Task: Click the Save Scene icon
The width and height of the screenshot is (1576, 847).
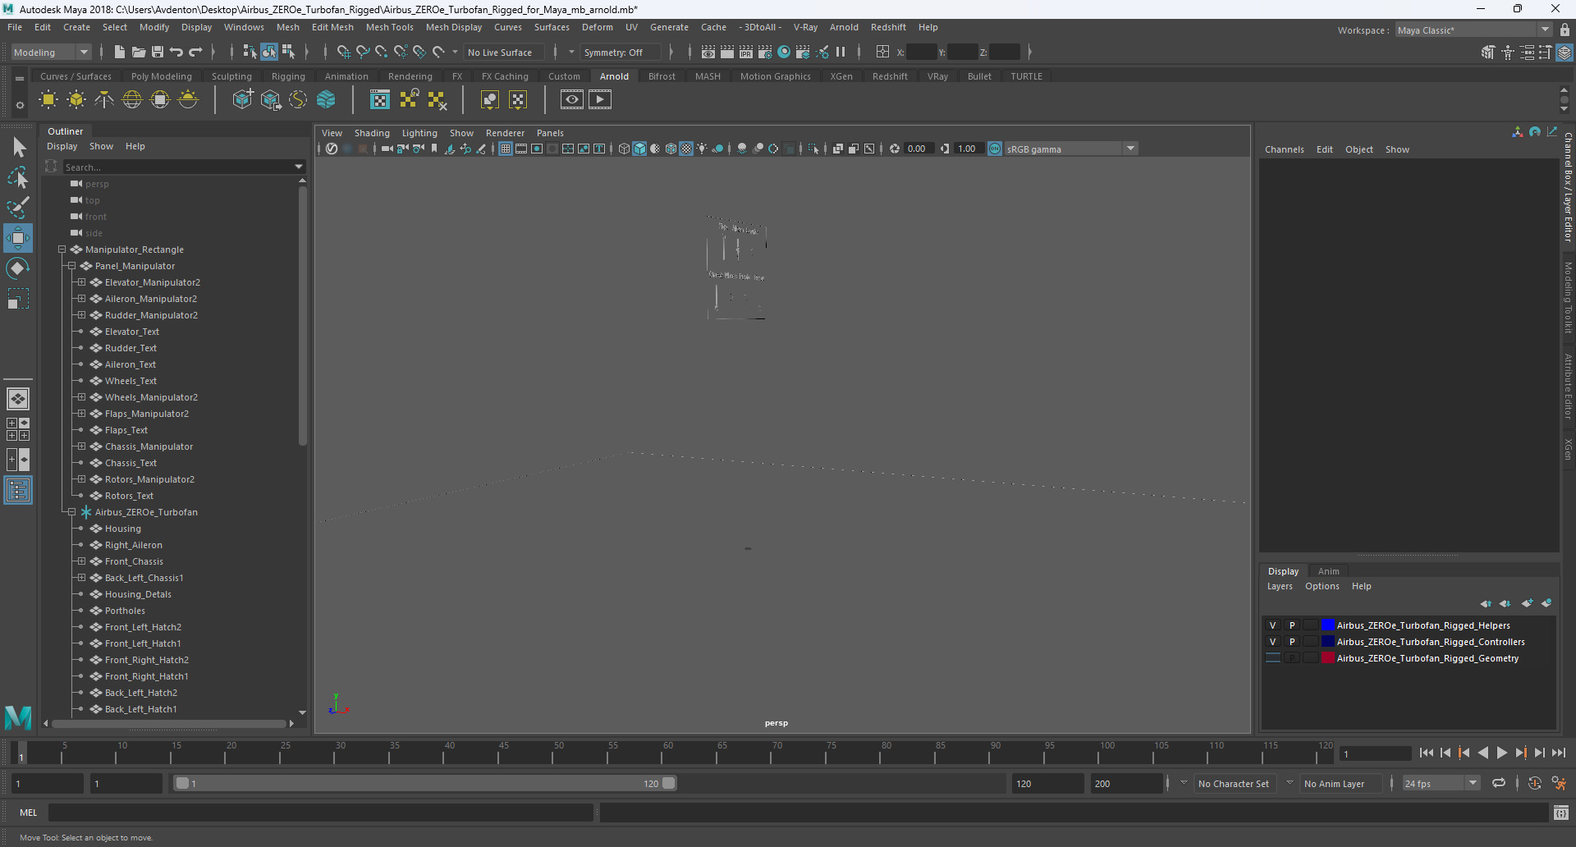Action: pyautogui.click(x=158, y=52)
